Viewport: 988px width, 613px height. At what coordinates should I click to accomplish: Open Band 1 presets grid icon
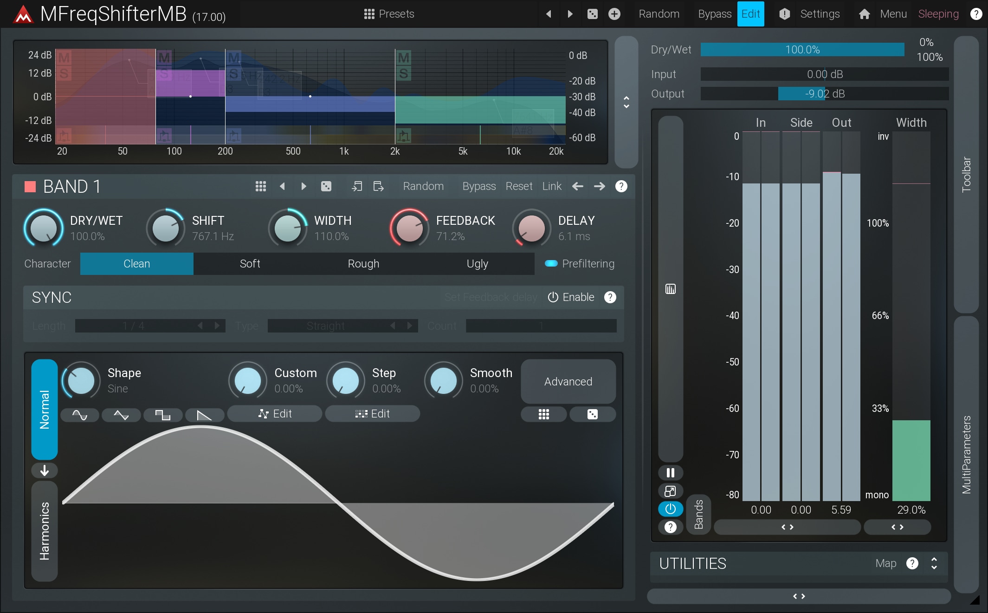pyautogui.click(x=261, y=186)
